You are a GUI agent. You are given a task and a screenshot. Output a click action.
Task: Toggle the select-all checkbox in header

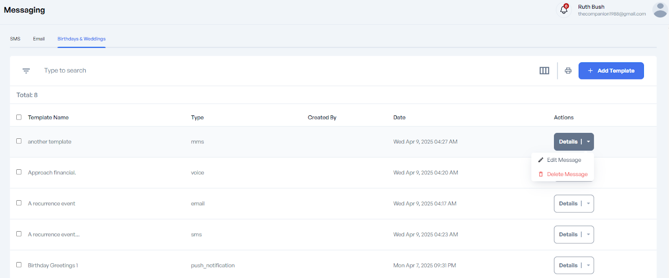click(x=19, y=117)
